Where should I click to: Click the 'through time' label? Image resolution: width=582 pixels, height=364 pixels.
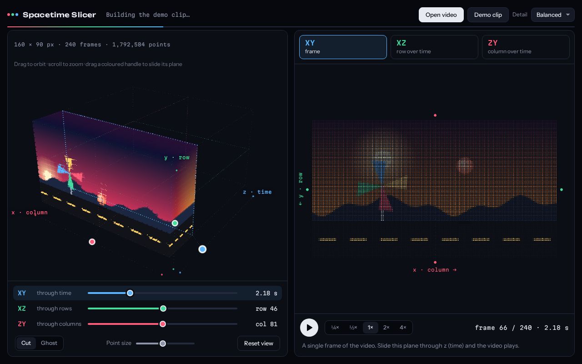tap(54, 293)
